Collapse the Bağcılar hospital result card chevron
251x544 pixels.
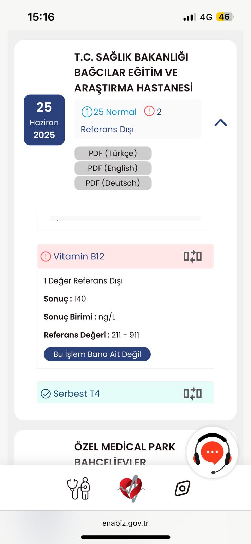(220, 123)
